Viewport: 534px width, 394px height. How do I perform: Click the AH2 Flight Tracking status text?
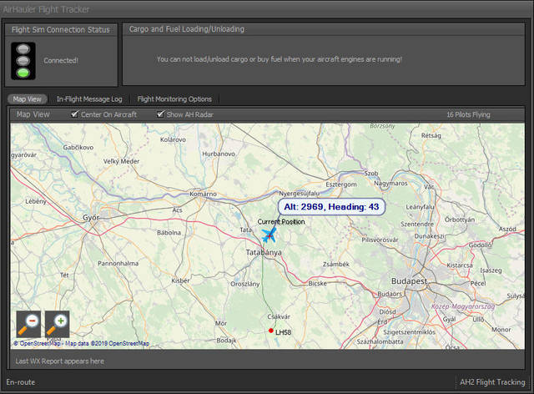492,382
